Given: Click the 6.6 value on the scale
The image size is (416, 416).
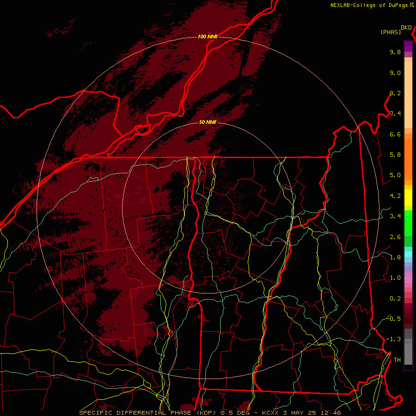Looking at the screenshot, I should coord(395,134).
